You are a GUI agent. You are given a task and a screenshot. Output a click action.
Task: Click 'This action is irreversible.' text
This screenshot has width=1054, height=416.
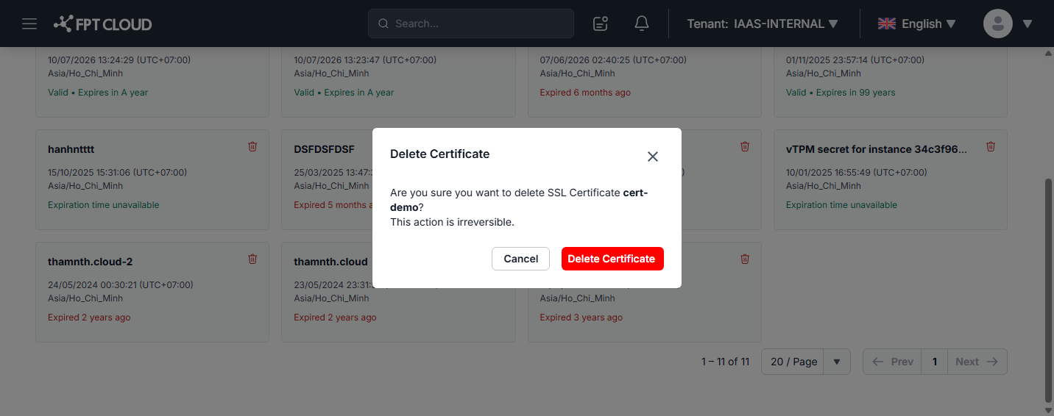coord(452,222)
